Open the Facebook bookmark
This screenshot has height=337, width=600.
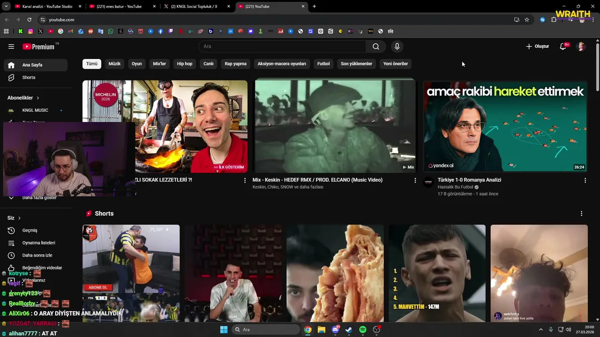pyautogui.click(x=161, y=31)
